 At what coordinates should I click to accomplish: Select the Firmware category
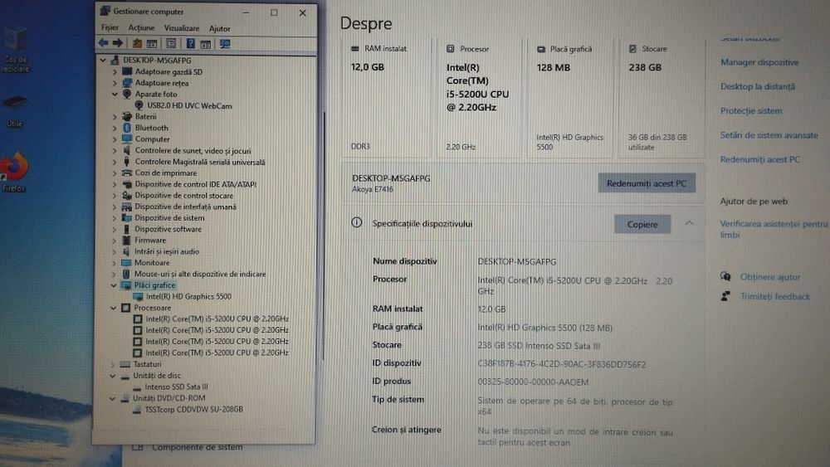[150, 240]
